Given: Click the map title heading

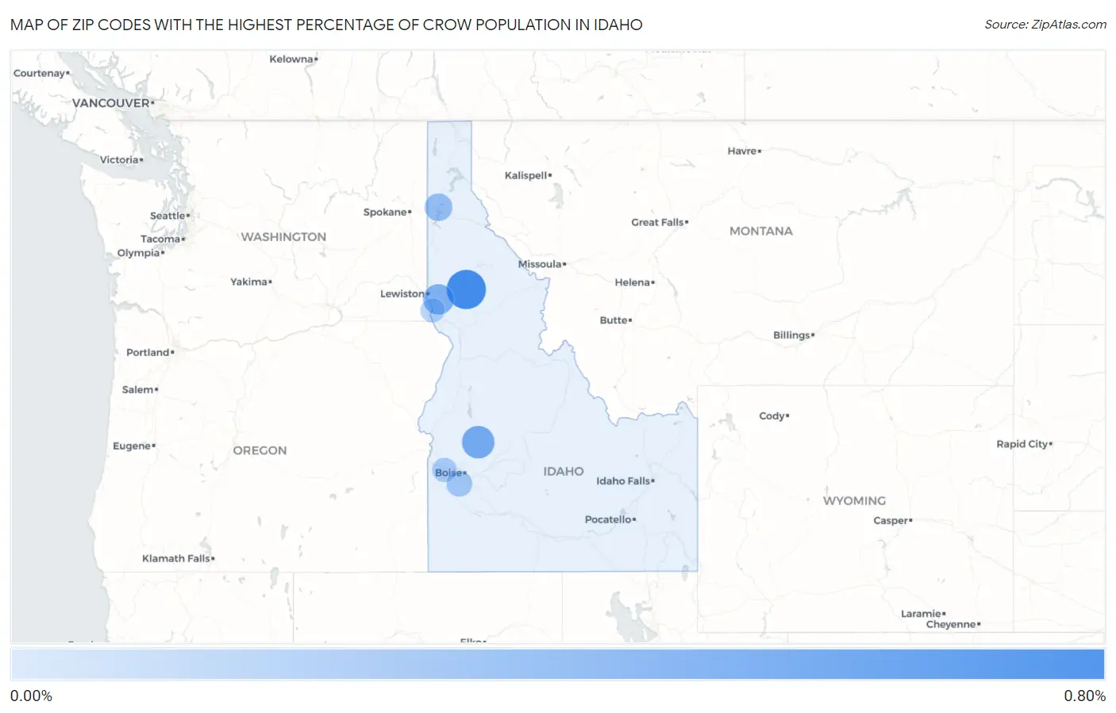Looking at the screenshot, I should point(326,25).
